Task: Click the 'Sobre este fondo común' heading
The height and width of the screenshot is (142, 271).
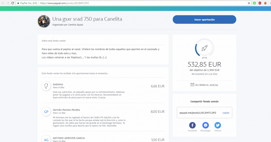Action: [x=54, y=41]
